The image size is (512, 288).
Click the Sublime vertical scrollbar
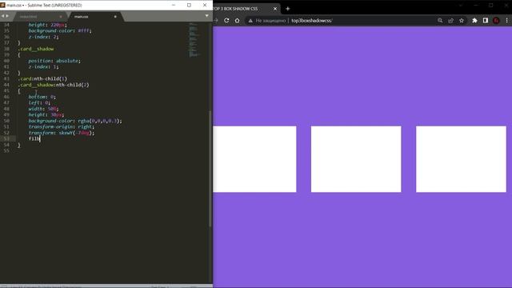(210, 169)
